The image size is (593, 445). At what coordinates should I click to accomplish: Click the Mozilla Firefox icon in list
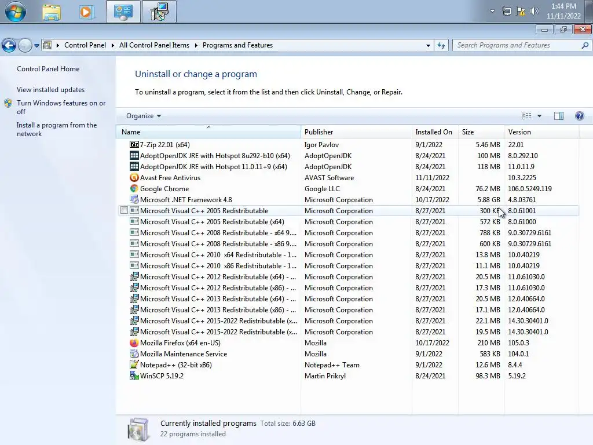pyautogui.click(x=134, y=343)
